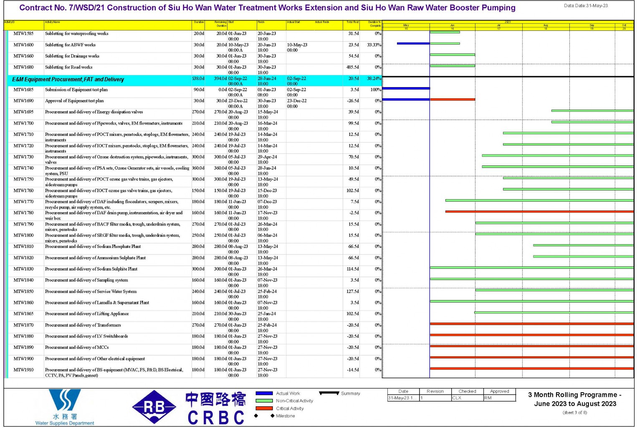Click the Activity Name column header

point(118,25)
